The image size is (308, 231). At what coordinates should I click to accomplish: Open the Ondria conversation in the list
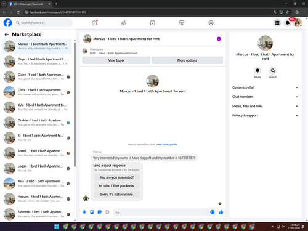coord(37,123)
